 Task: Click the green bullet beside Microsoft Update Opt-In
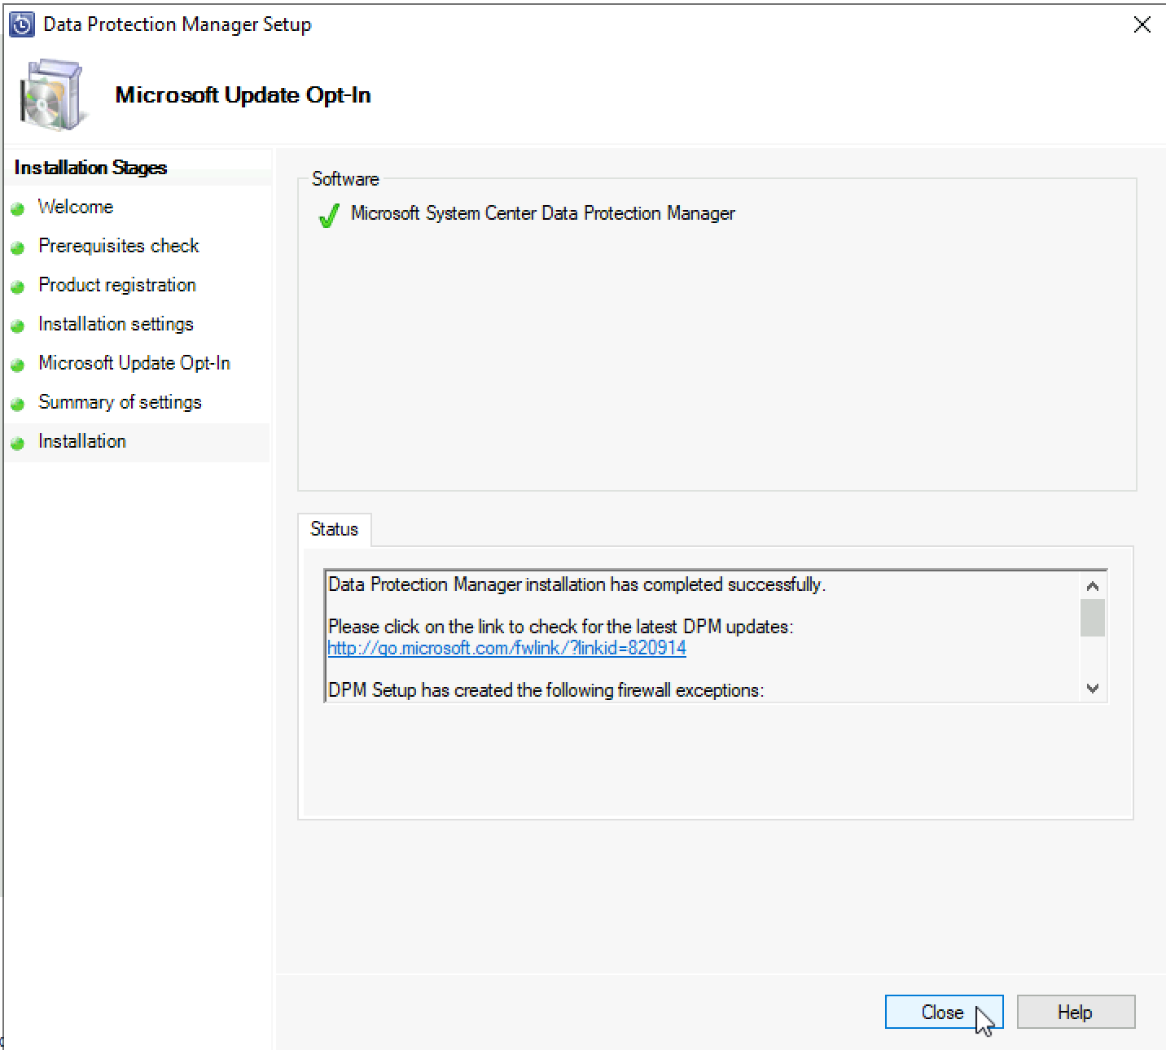(x=18, y=365)
